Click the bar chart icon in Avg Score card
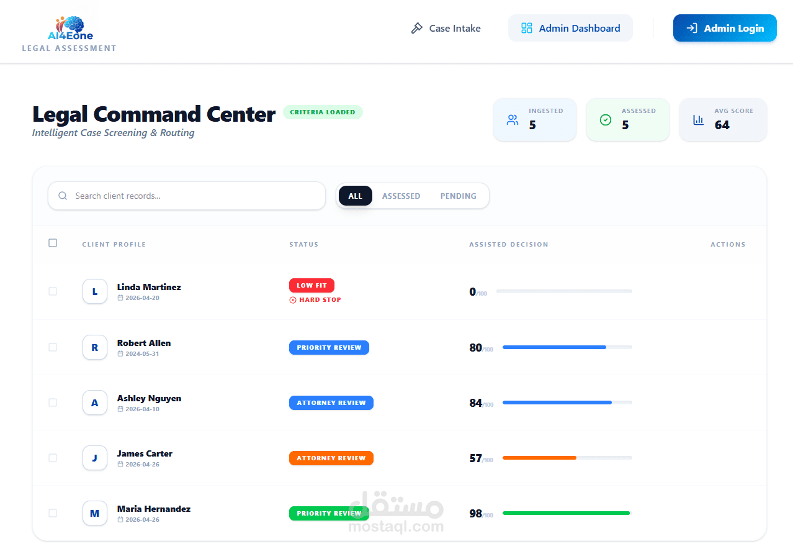The width and height of the screenshot is (793, 546). pos(699,120)
